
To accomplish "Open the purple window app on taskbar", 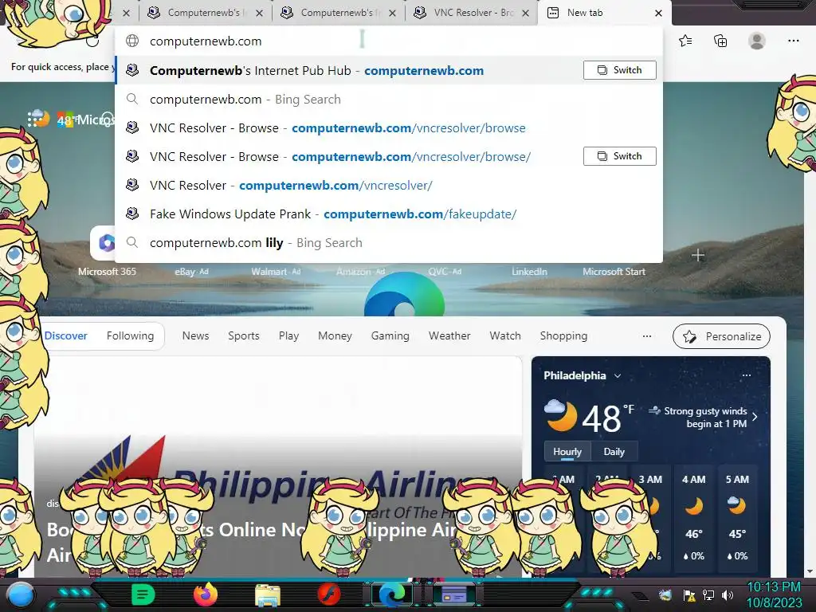I will click(x=453, y=594).
